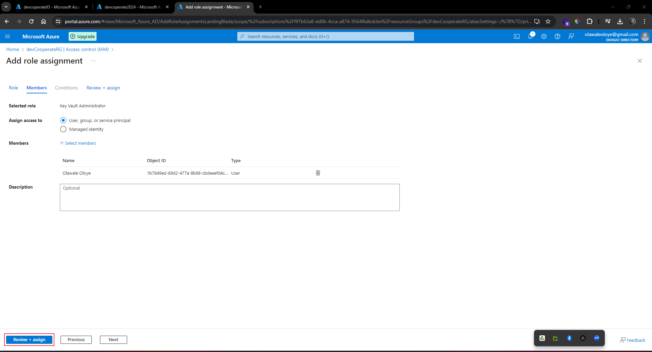
Task: Open the top bar feedback icon
Action: click(x=571, y=36)
